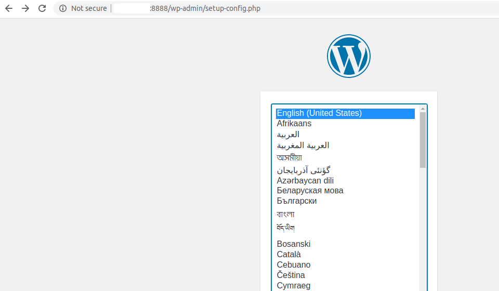Click the WordPress logo
This screenshot has width=499, height=291.
pos(348,56)
